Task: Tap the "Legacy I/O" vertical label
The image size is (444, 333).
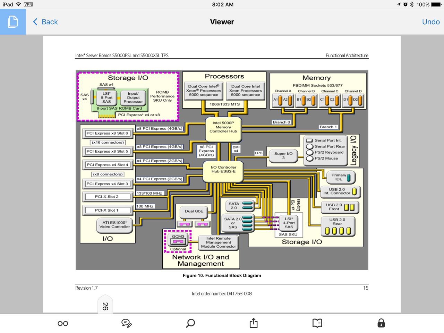Action: [x=353, y=150]
